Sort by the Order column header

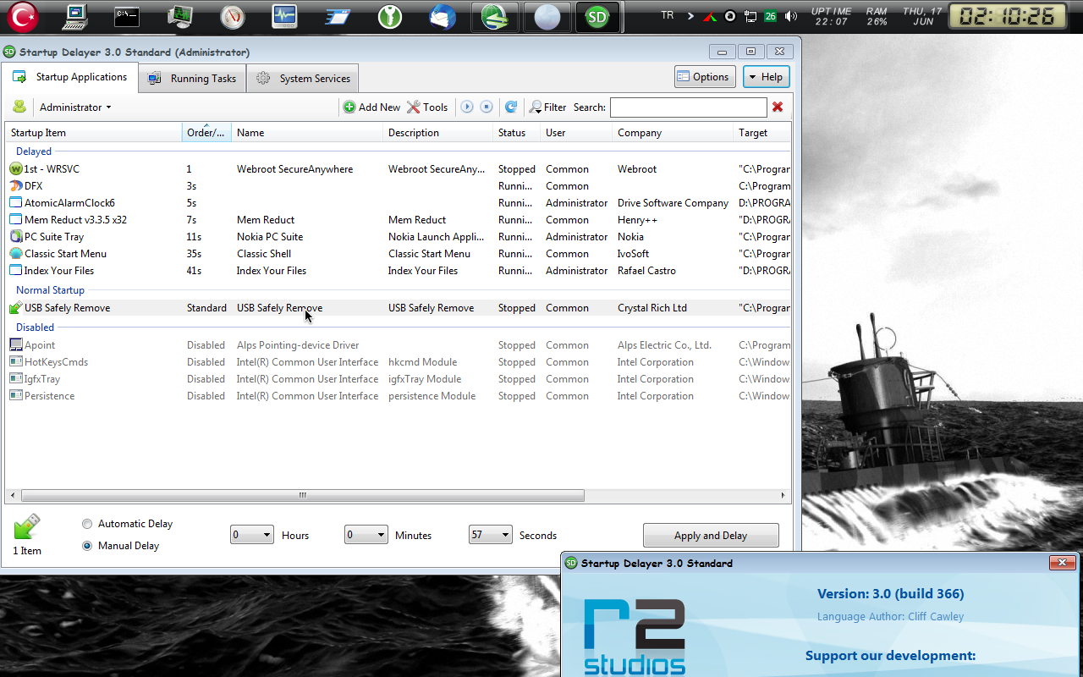coord(206,133)
